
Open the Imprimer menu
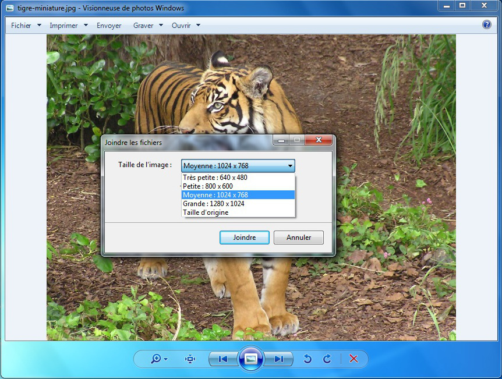pyautogui.click(x=63, y=25)
